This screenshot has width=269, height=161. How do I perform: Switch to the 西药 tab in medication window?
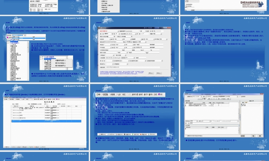(x=205, y=98)
